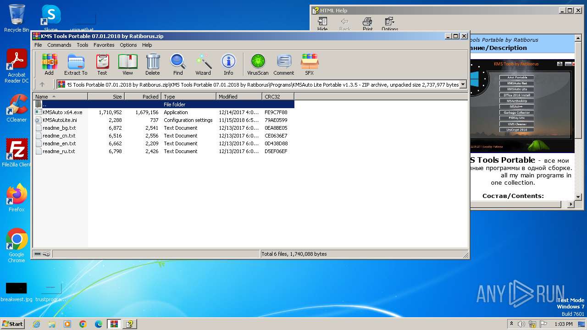587x330 pixels.
Task: Launch the Wizard wand icon
Action: click(203, 64)
